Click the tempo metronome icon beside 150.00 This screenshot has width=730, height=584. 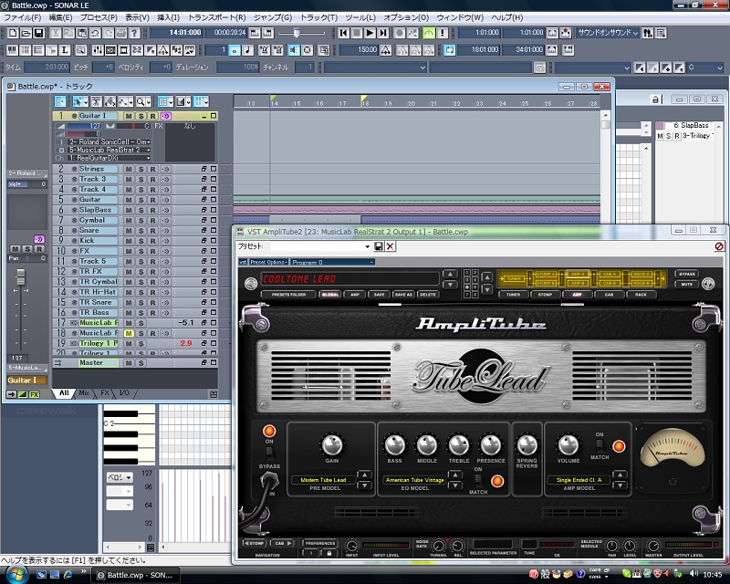tap(385, 50)
